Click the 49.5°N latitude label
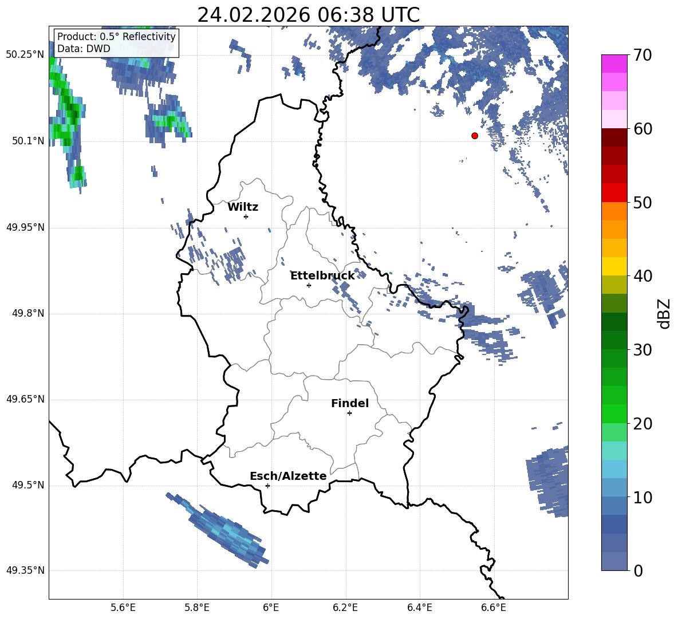The height and width of the screenshot is (619, 678). [x=29, y=485]
